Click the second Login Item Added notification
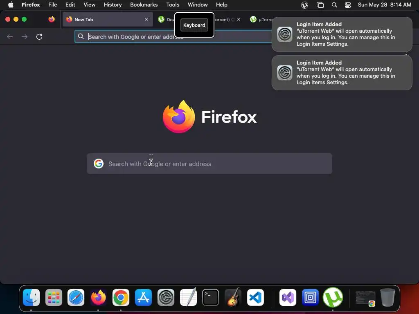Image resolution: width=419 pixels, height=314 pixels. click(x=342, y=73)
